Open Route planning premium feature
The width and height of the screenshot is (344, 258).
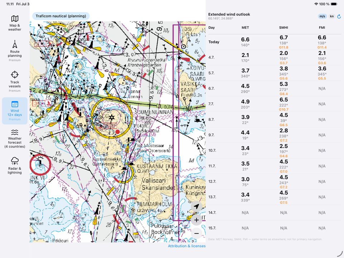pyautogui.click(x=15, y=51)
